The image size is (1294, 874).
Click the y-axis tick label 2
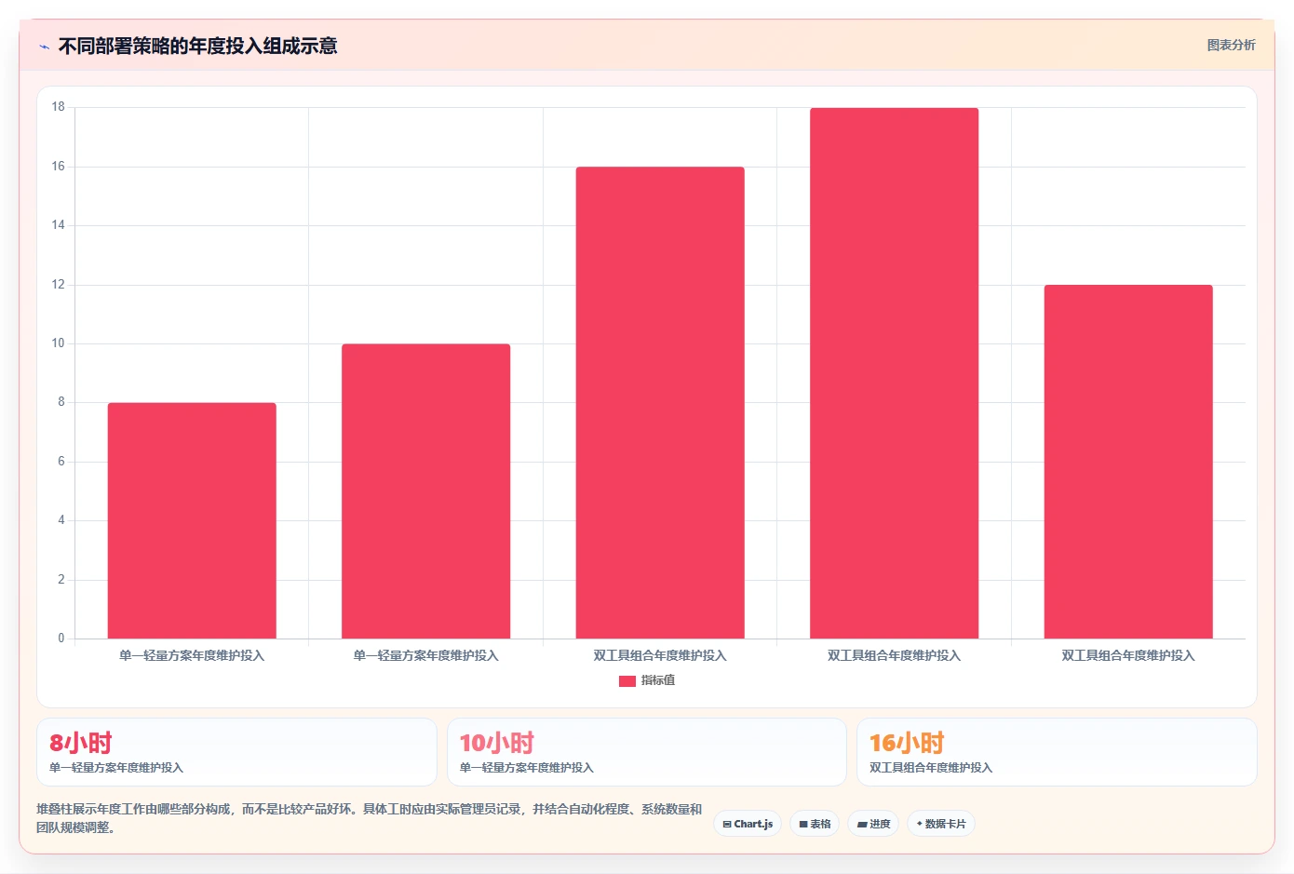tap(61, 580)
